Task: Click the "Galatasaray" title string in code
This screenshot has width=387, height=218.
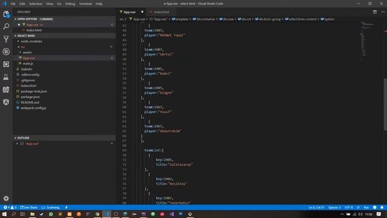Action: tap(180, 165)
